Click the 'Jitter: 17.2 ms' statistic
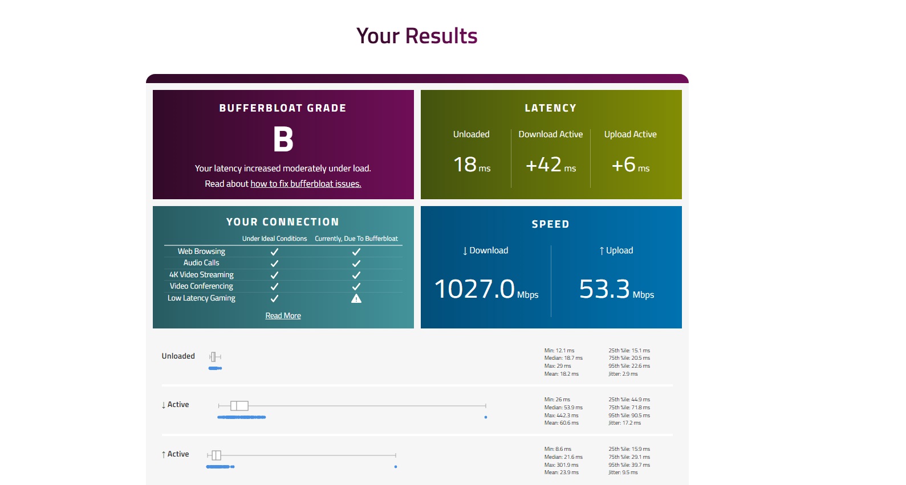 tap(625, 423)
